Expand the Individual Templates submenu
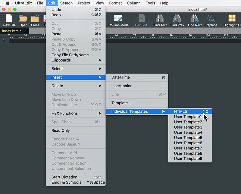 point(137,111)
